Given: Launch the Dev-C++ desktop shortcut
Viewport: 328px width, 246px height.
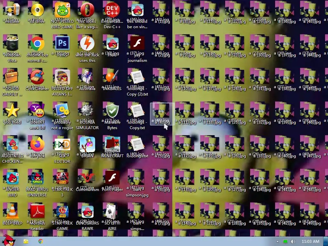Looking at the screenshot, I should click(112, 10).
